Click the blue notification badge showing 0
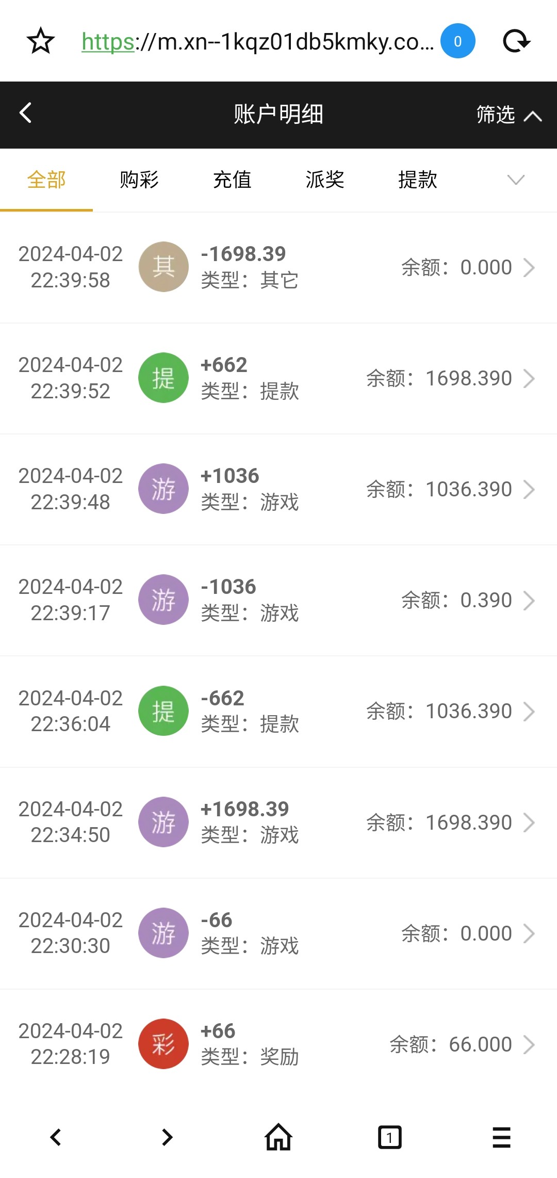 point(457,41)
